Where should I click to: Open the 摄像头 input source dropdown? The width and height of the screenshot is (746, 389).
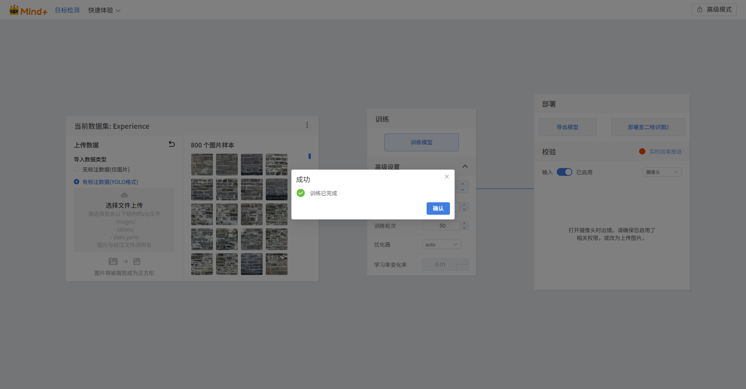[662, 172]
